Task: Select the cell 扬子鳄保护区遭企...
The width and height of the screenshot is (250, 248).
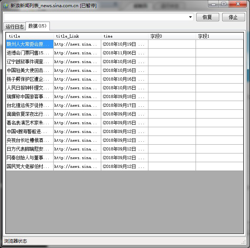Action: click(x=30, y=79)
